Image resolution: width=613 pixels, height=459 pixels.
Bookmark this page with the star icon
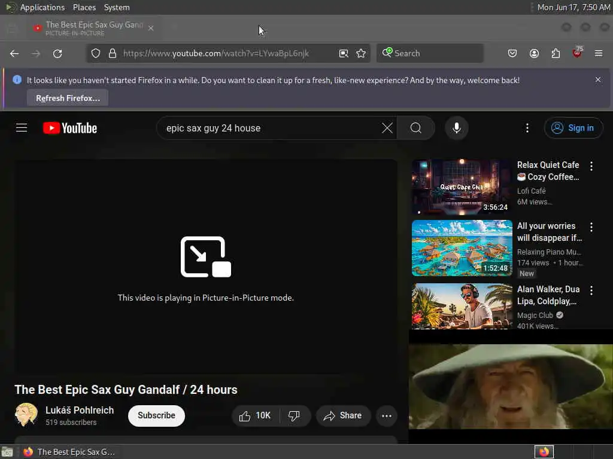(x=361, y=53)
